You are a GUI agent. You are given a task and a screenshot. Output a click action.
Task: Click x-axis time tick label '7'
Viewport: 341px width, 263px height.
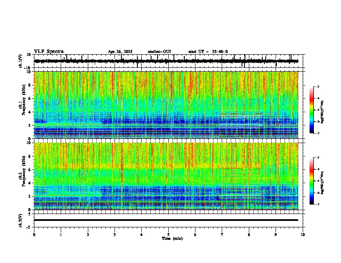(x=222, y=235)
